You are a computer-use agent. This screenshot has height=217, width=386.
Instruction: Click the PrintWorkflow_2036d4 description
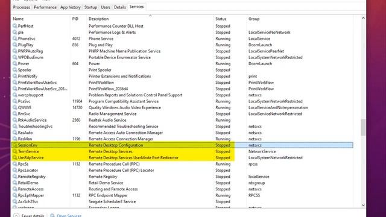click(x=109, y=89)
